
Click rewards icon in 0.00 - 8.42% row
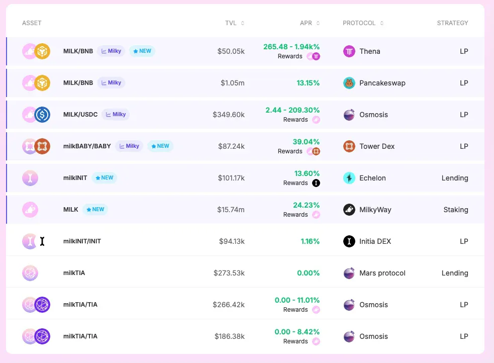(316, 341)
